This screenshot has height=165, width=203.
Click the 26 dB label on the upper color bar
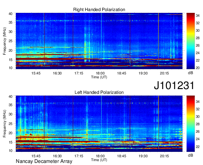click(x=198, y=45)
